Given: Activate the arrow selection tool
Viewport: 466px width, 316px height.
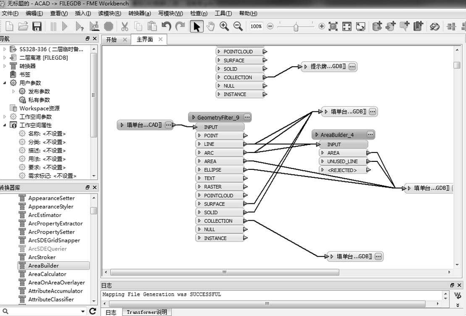Looking at the screenshot, I should coord(196,26).
